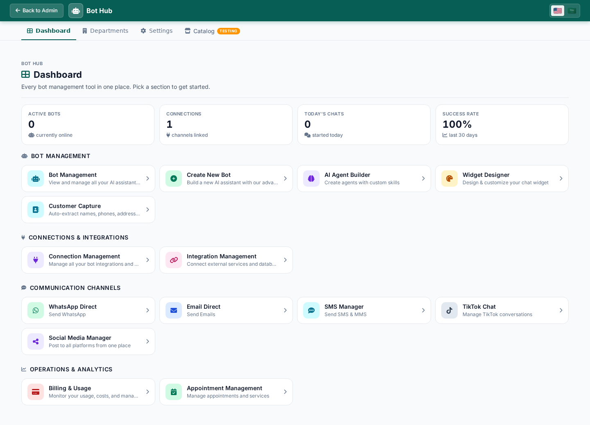Screen dimensions: 590x425
Task: Switch language with the US flag
Action: (558, 11)
